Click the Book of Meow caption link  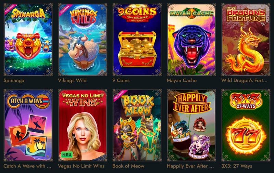[x=128, y=166]
